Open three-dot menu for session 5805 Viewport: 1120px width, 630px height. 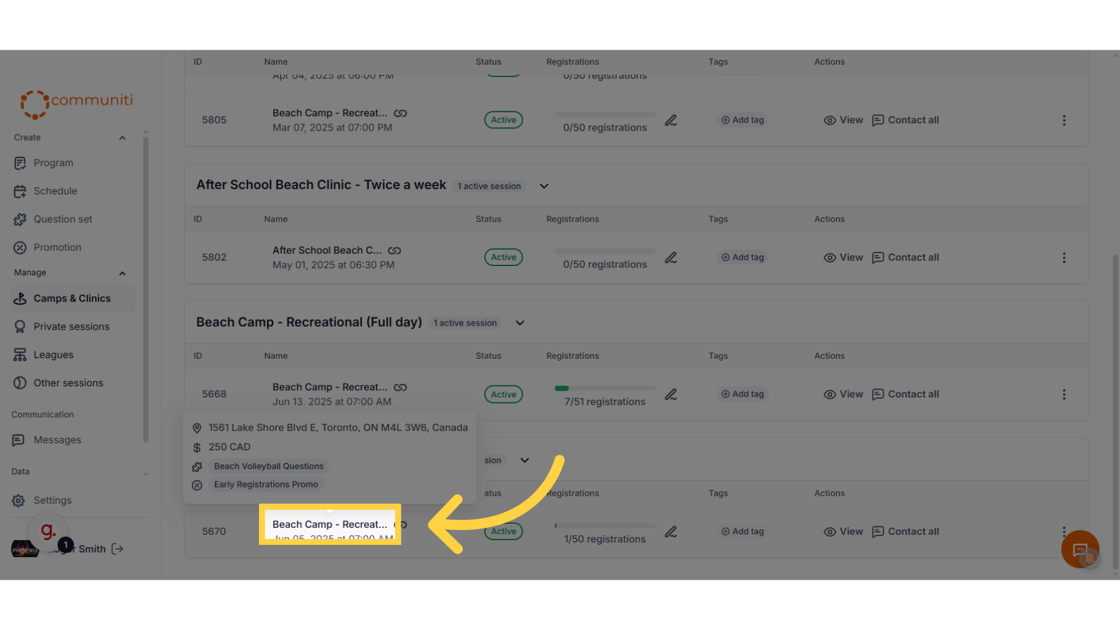pyautogui.click(x=1064, y=120)
